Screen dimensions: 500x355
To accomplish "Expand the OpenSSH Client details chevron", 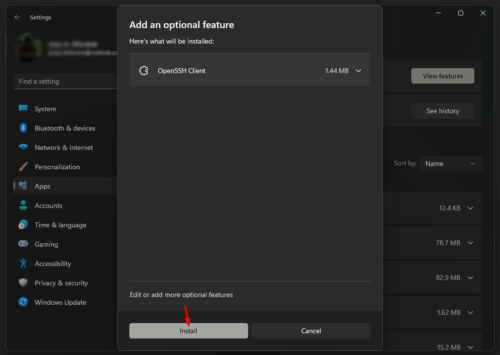I will click(x=359, y=71).
